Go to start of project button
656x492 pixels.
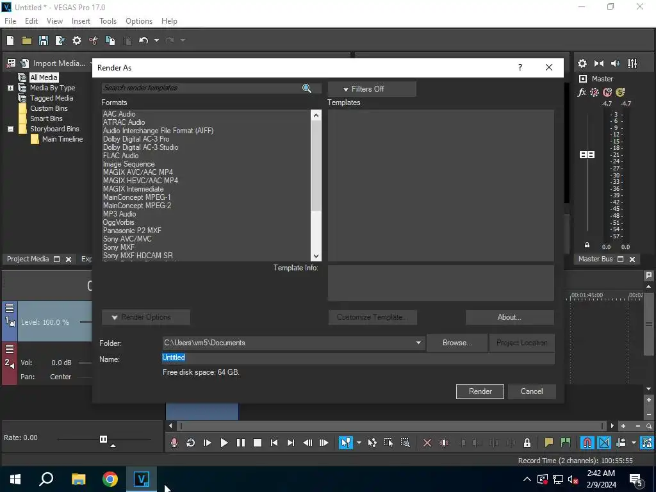click(x=274, y=443)
